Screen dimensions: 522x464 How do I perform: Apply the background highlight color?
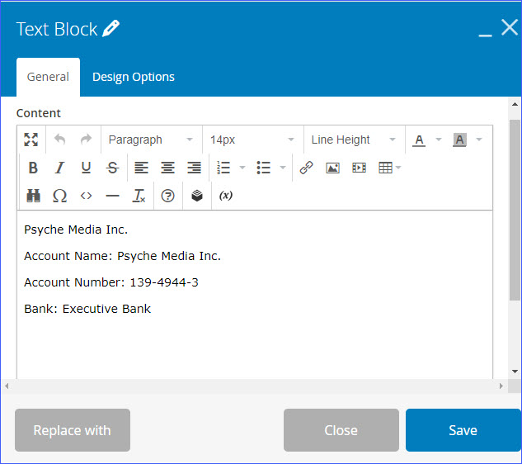click(x=459, y=140)
